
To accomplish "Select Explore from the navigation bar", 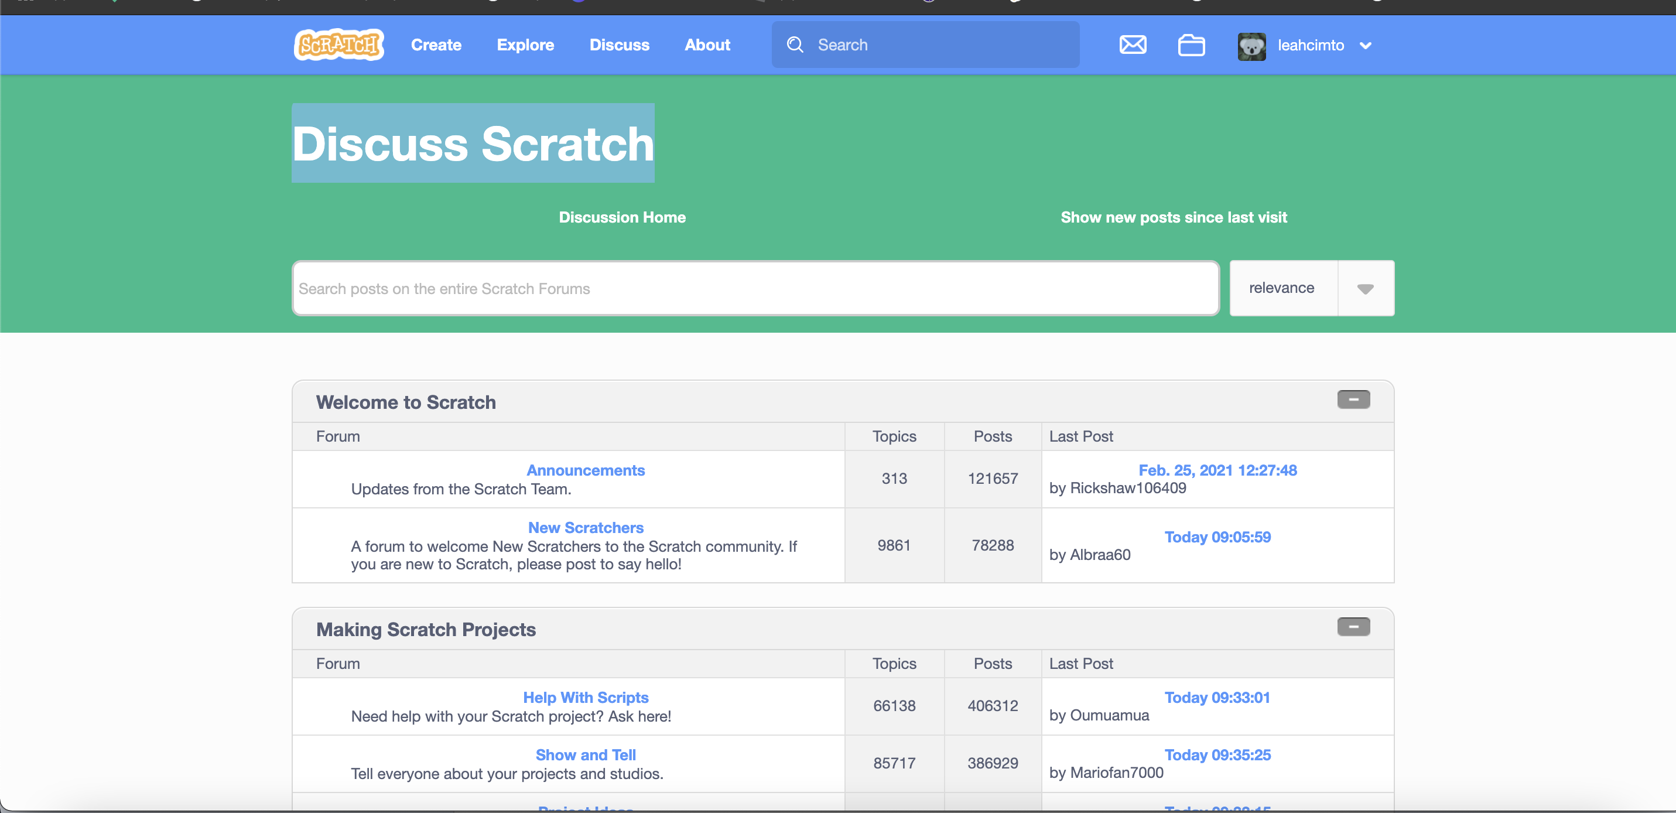I will coord(525,45).
